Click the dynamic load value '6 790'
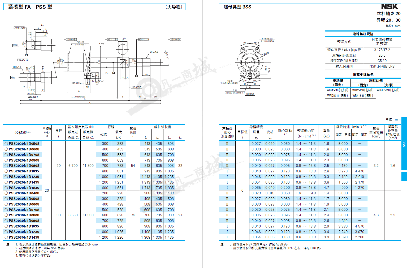Viewport: 407px width, 268px height. [x=73, y=166]
